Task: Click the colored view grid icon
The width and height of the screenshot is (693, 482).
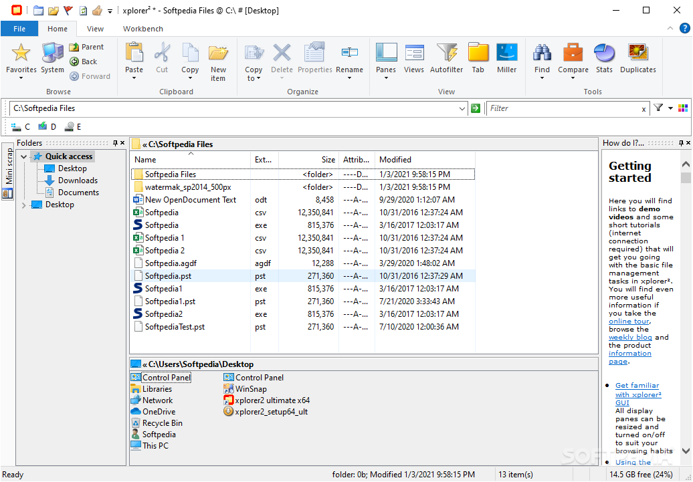Action: coord(683,108)
